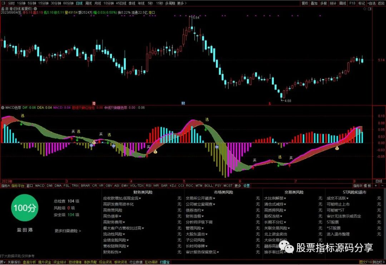Open the 资金统计 bottom tab
The image size is (386, 265).
60,262
